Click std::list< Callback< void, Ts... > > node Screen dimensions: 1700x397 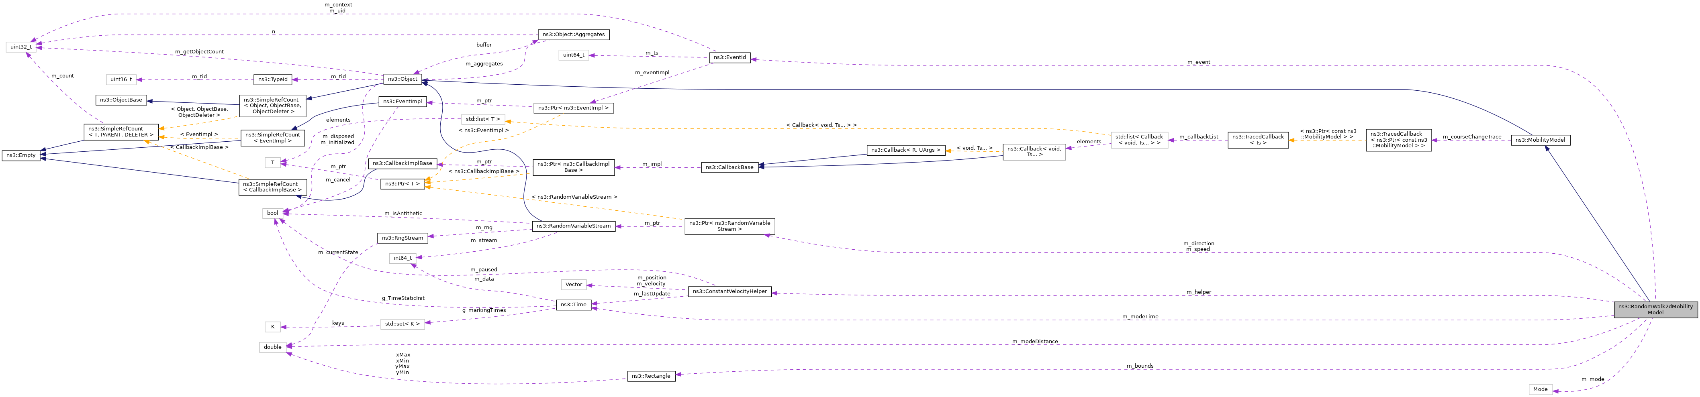point(1139,140)
